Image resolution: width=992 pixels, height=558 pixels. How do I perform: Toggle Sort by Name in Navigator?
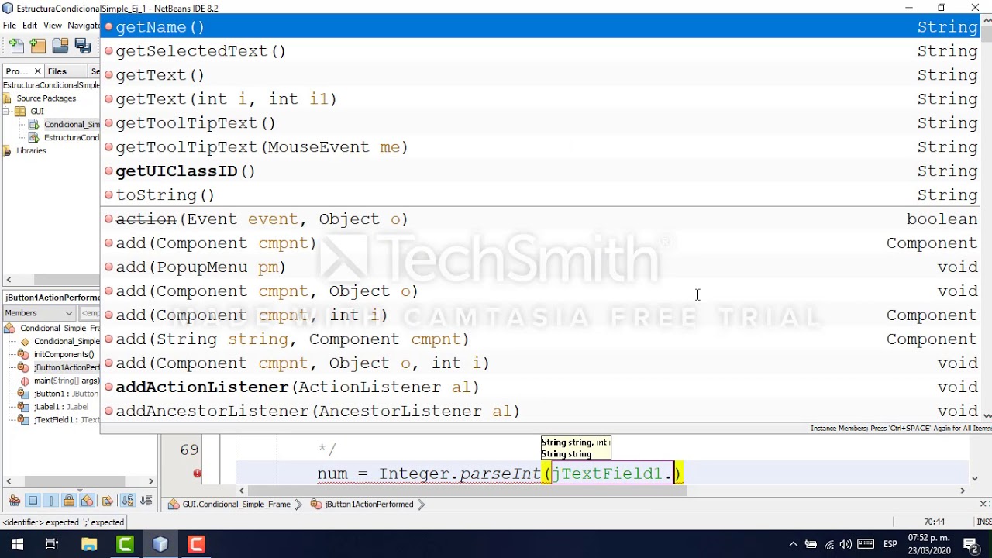[128, 501]
